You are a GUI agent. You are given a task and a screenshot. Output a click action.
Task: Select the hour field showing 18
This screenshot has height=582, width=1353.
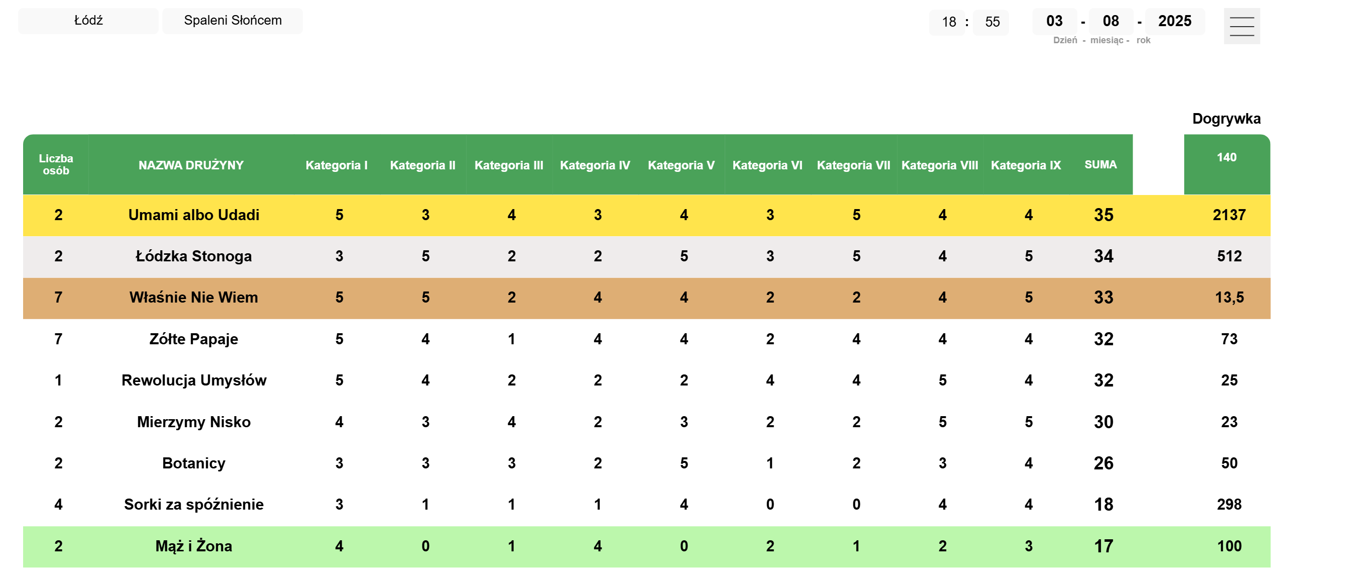point(948,22)
